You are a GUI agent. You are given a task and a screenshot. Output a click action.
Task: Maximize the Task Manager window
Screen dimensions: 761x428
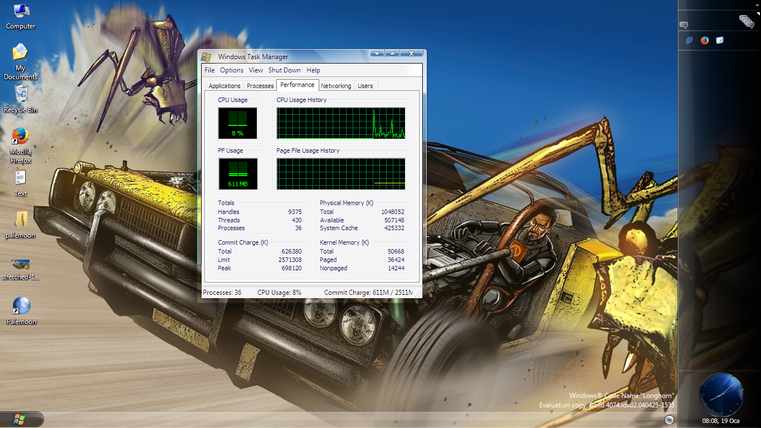point(393,53)
